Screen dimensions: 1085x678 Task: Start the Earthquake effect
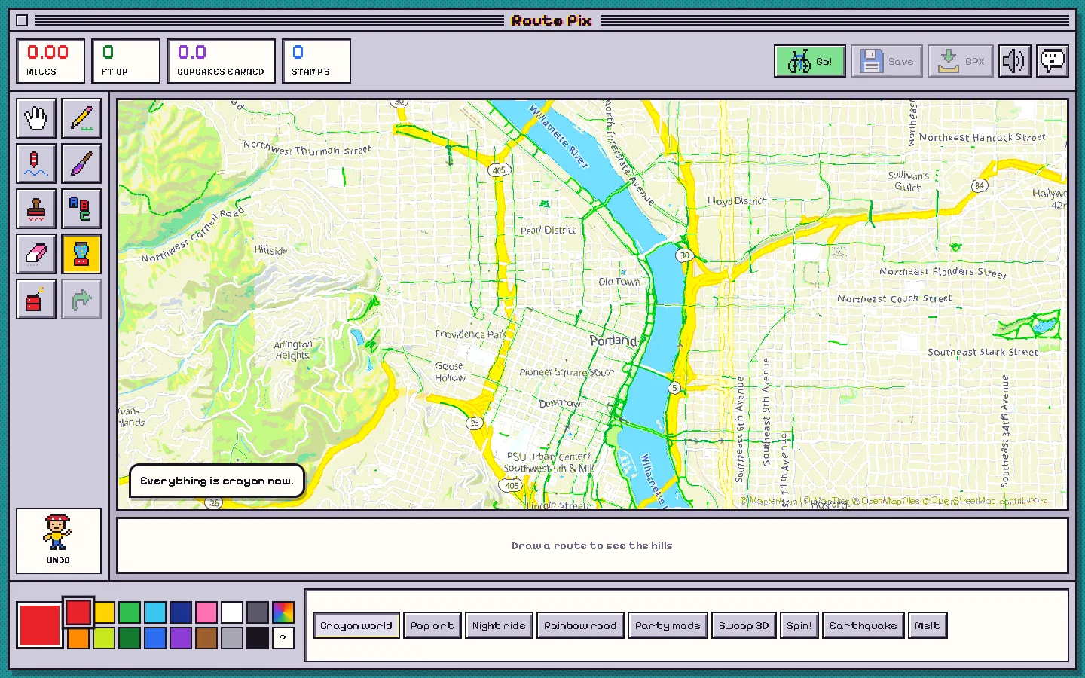coord(863,625)
